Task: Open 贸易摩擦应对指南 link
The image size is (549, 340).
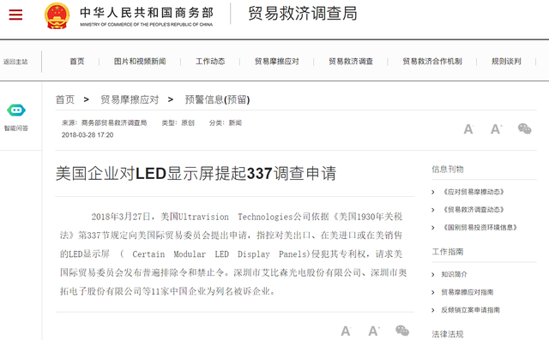Action: (467, 292)
